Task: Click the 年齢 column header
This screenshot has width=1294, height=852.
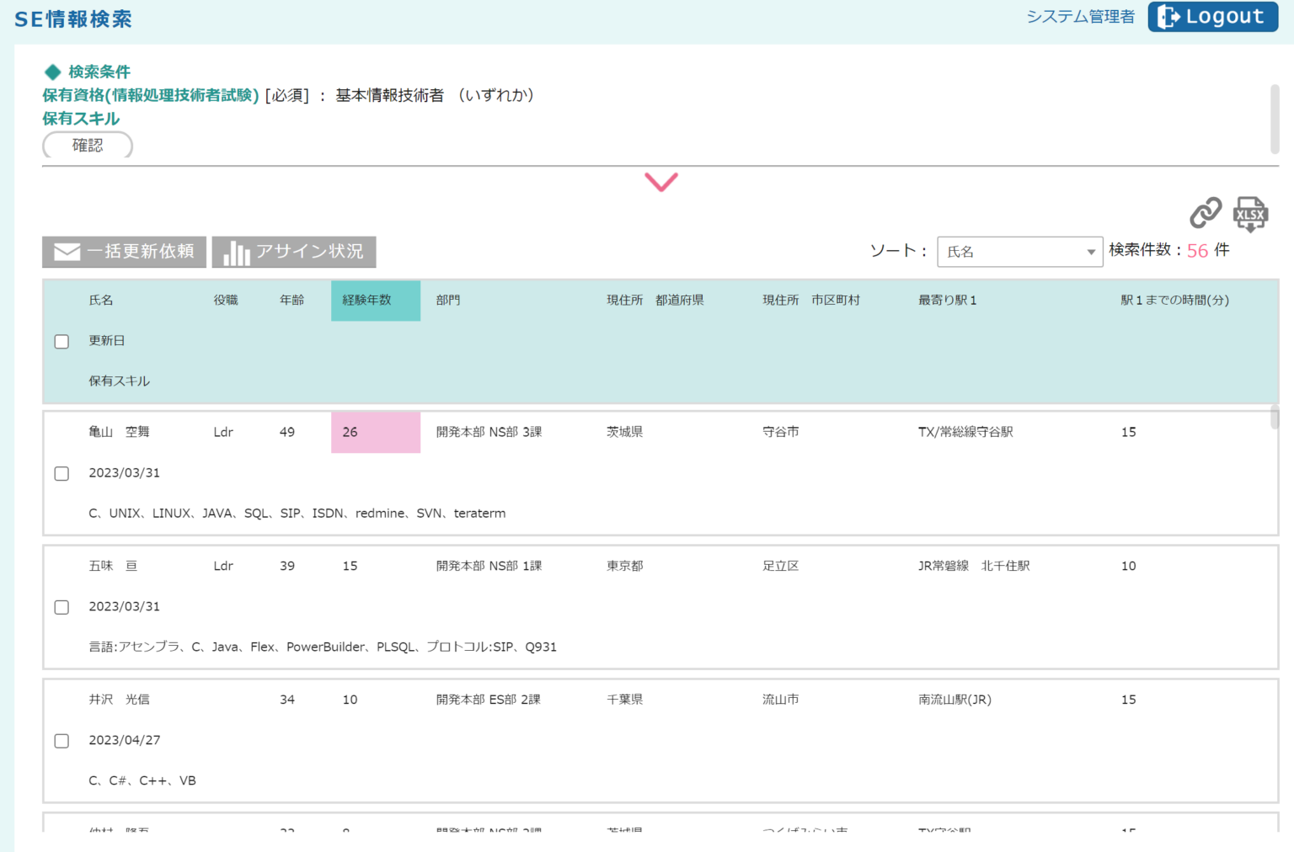Action: [x=291, y=301]
